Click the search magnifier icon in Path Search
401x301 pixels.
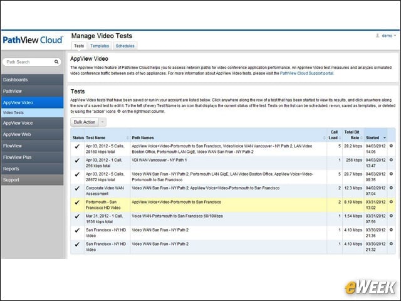click(56, 61)
